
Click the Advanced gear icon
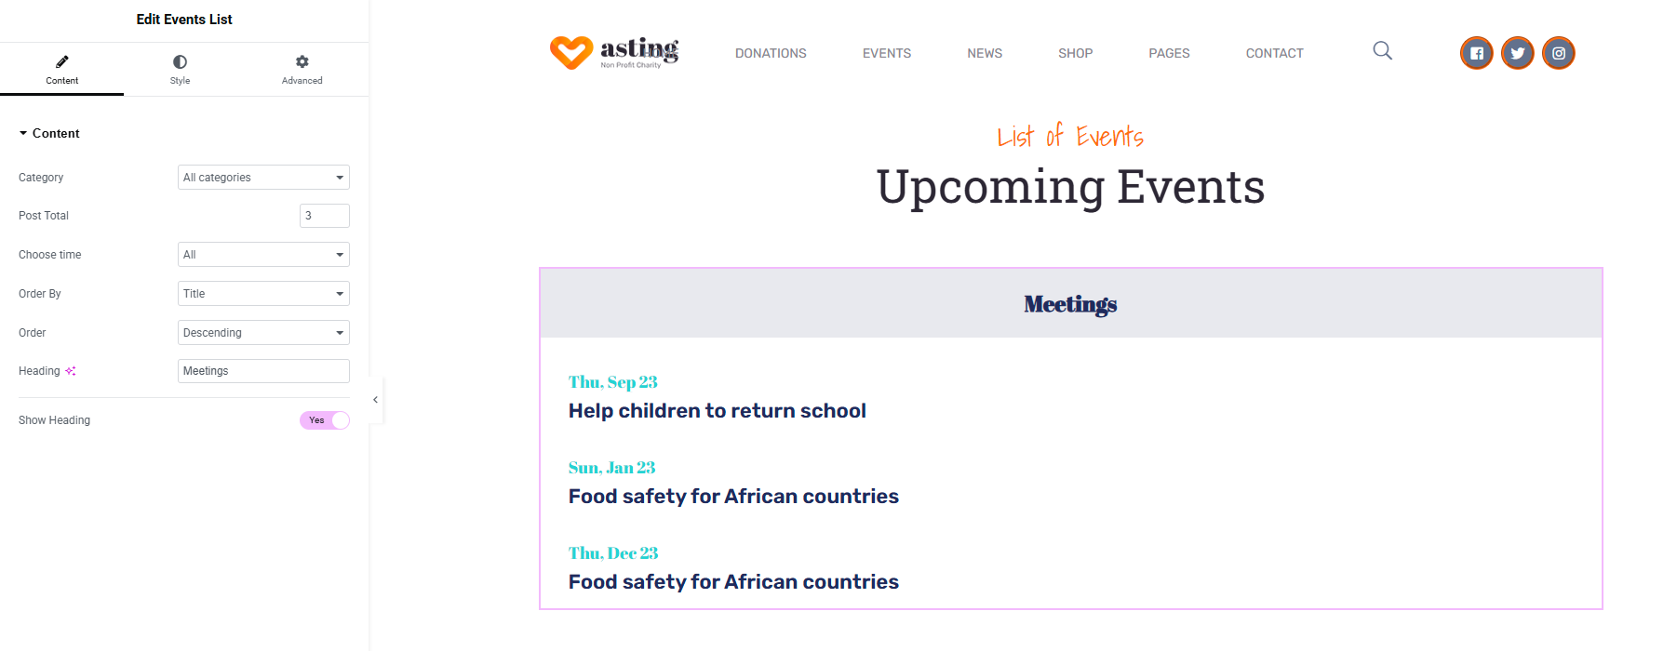point(302,61)
